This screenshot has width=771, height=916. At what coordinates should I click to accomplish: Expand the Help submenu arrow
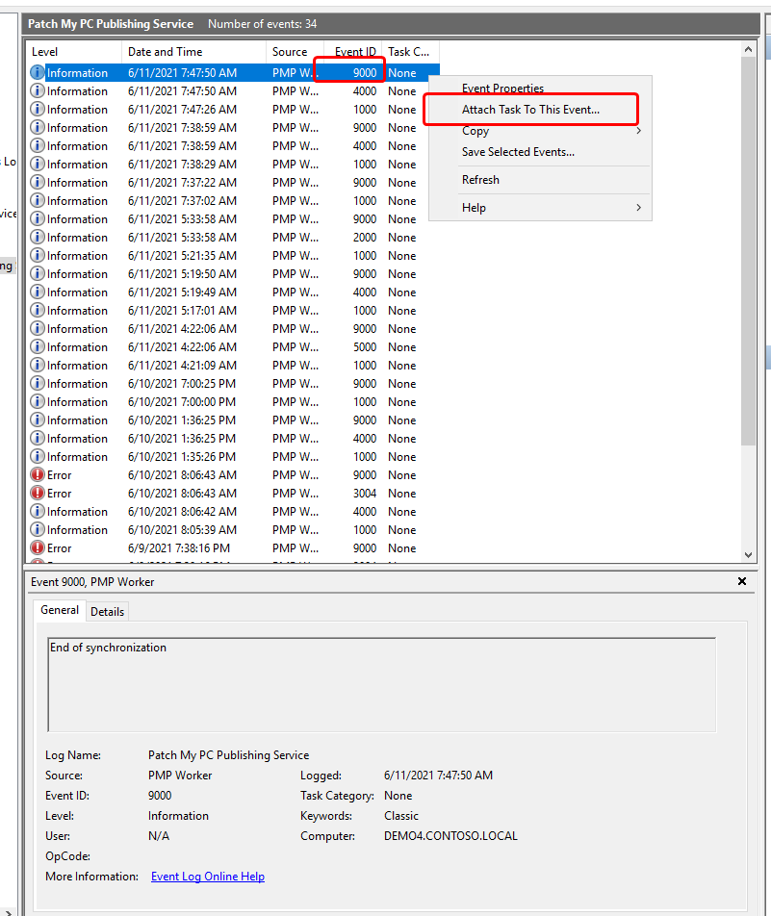(x=638, y=208)
